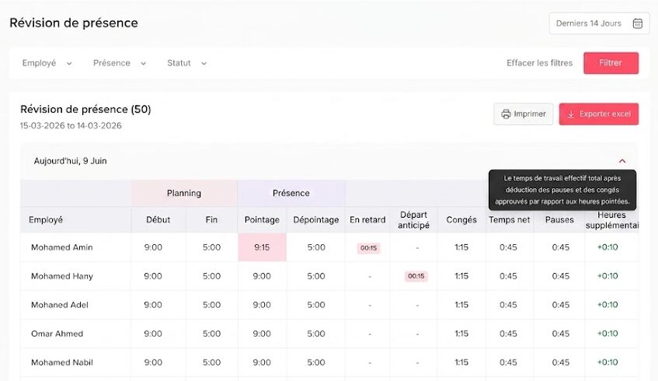The width and height of the screenshot is (658, 381).
Task: Select employee Mohaned Adel
Action: coord(59,305)
